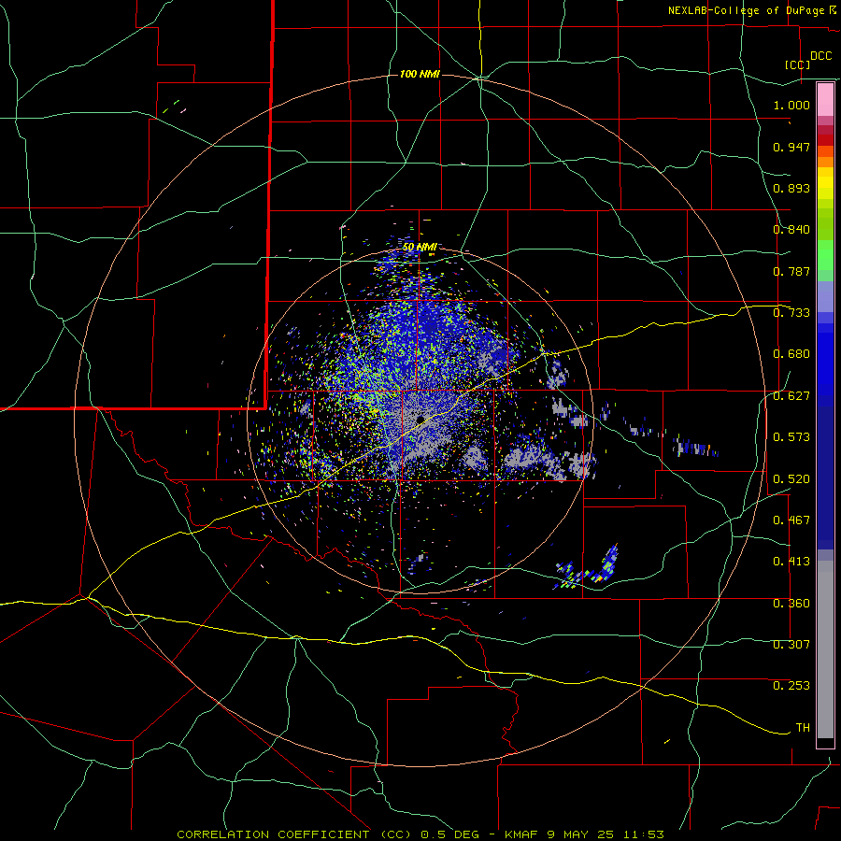
Task: Click the 0.840 scale value
Action: (791, 230)
